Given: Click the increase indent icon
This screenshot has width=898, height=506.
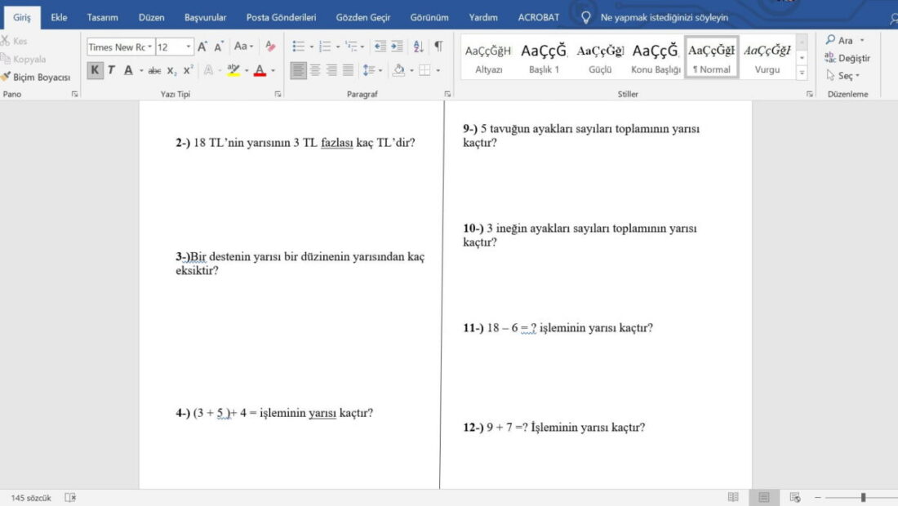Looking at the screenshot, I should (x=397, y=47).
